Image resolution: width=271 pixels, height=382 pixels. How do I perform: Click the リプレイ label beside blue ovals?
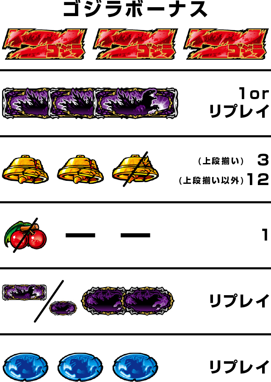click(239, 367)
